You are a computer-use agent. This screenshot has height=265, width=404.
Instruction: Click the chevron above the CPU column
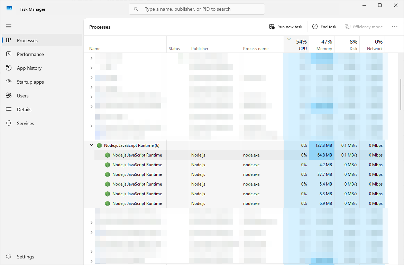pyautogui.click(x=289, y=39)
